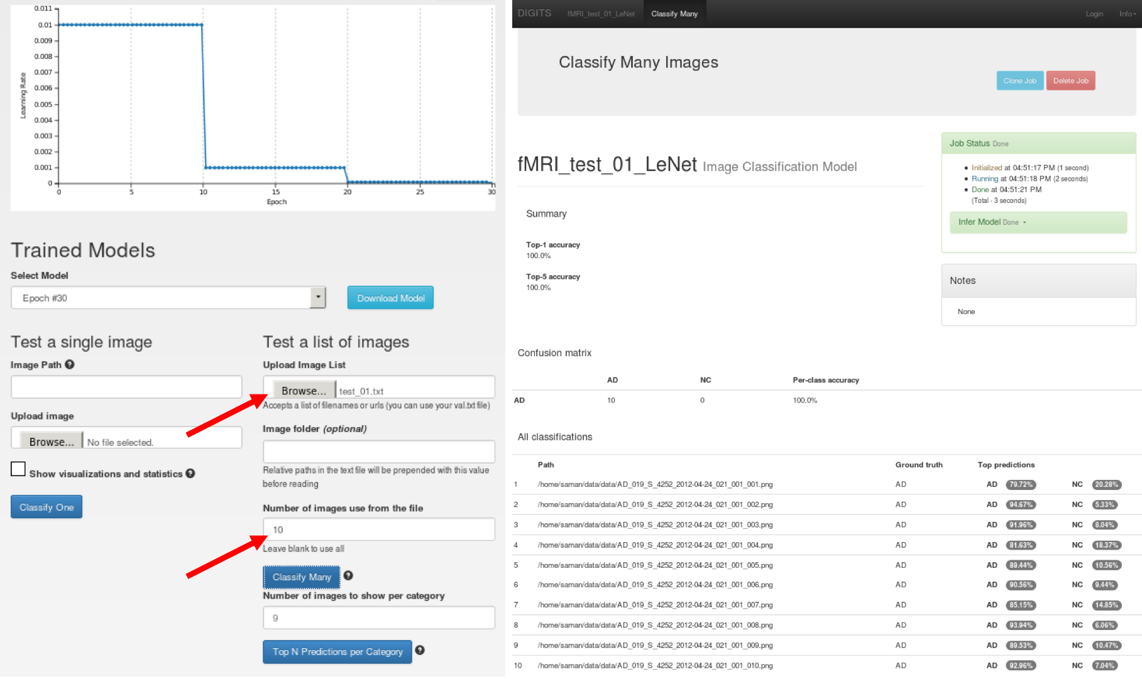Select the Classify Many navbar tab
The image size is (1142, 679).
[674, 14]
